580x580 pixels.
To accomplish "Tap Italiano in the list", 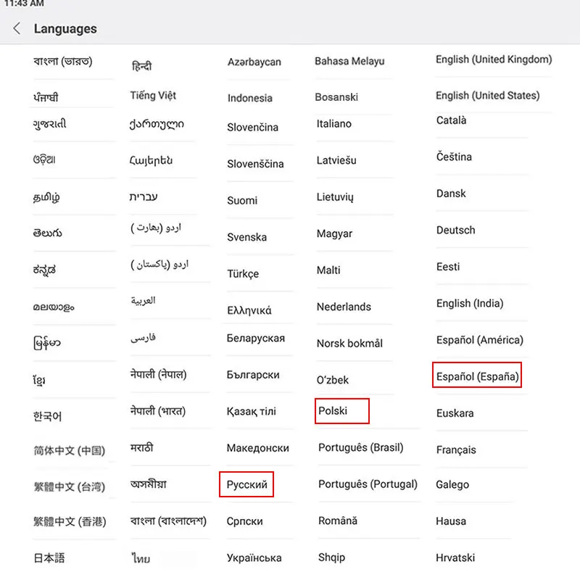I will (x=333, y=123).
